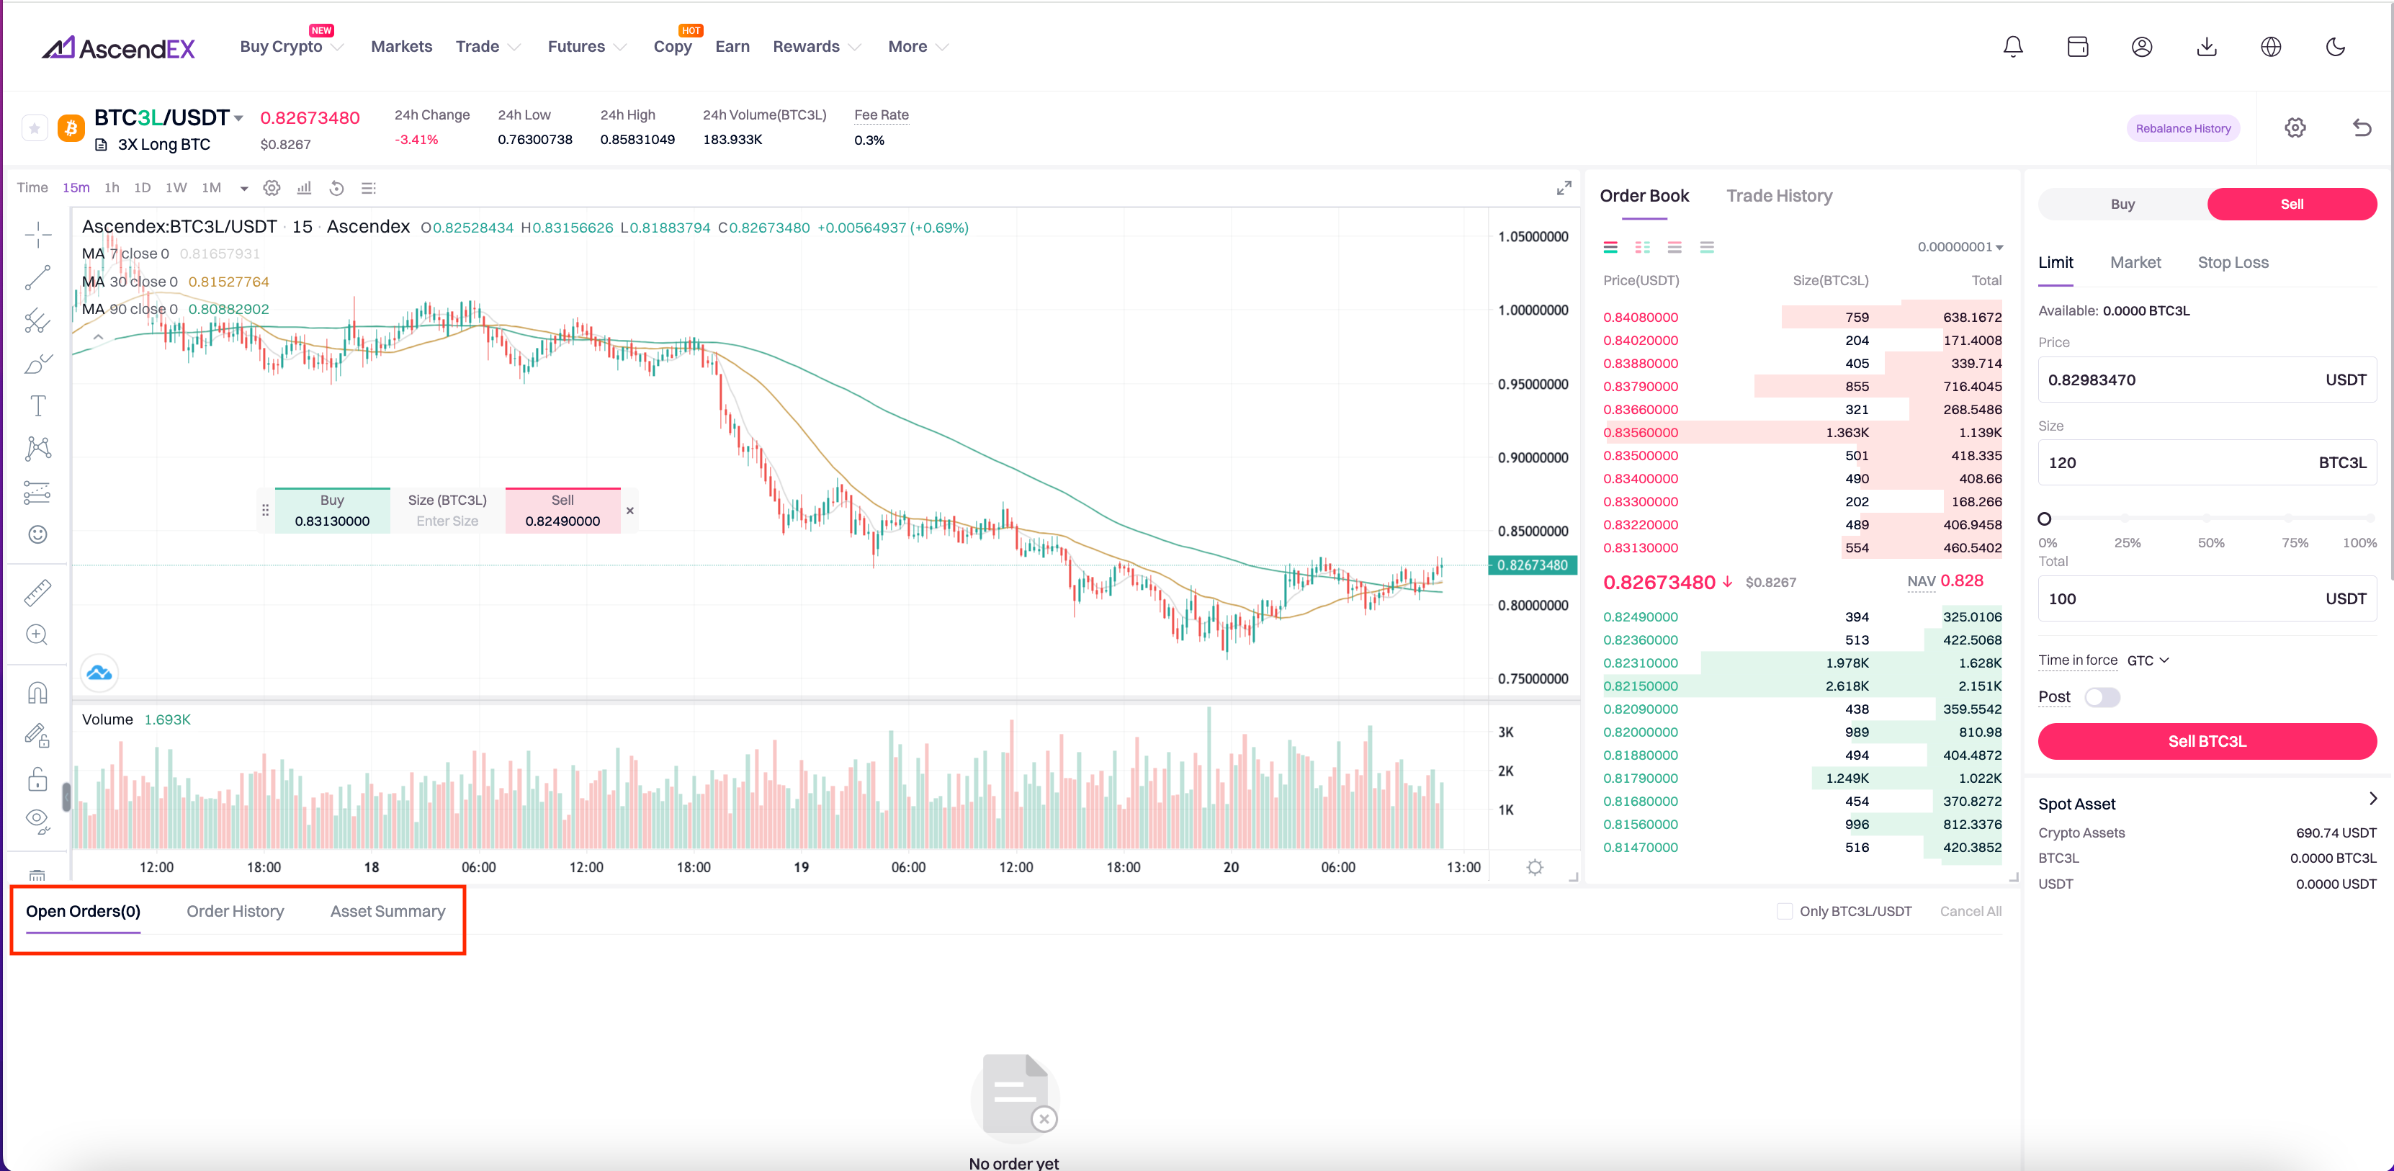The height and width of the screenshot is (1171, 2394).
Task: Check the Only BTC3L/USDT checkbox
Action: [x=1785, y=911]
